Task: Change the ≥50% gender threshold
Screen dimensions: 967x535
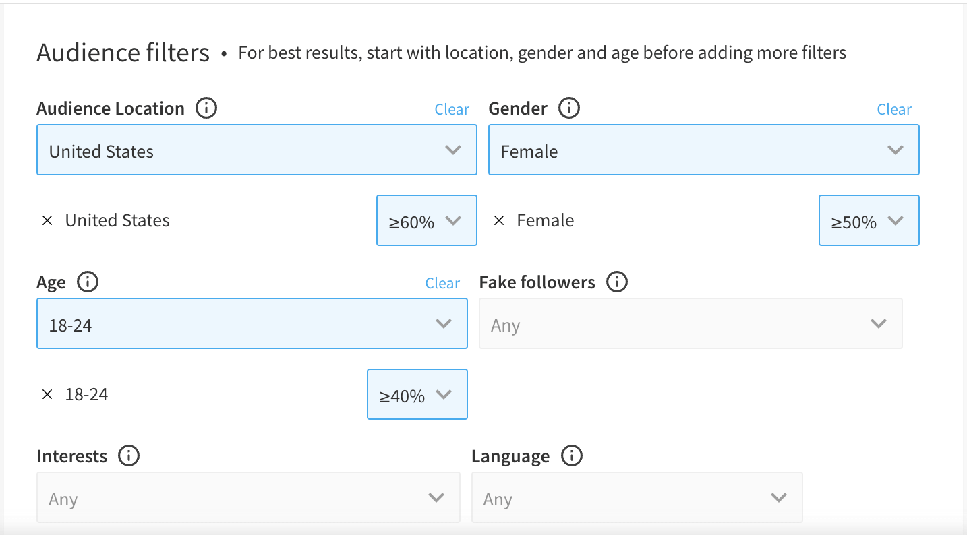Action: coord(869,220)
